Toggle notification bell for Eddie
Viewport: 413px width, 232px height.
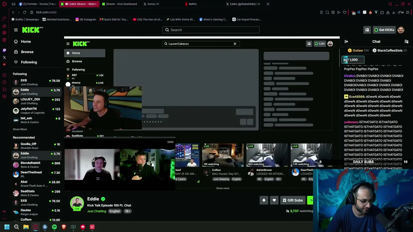coord(264,200)
